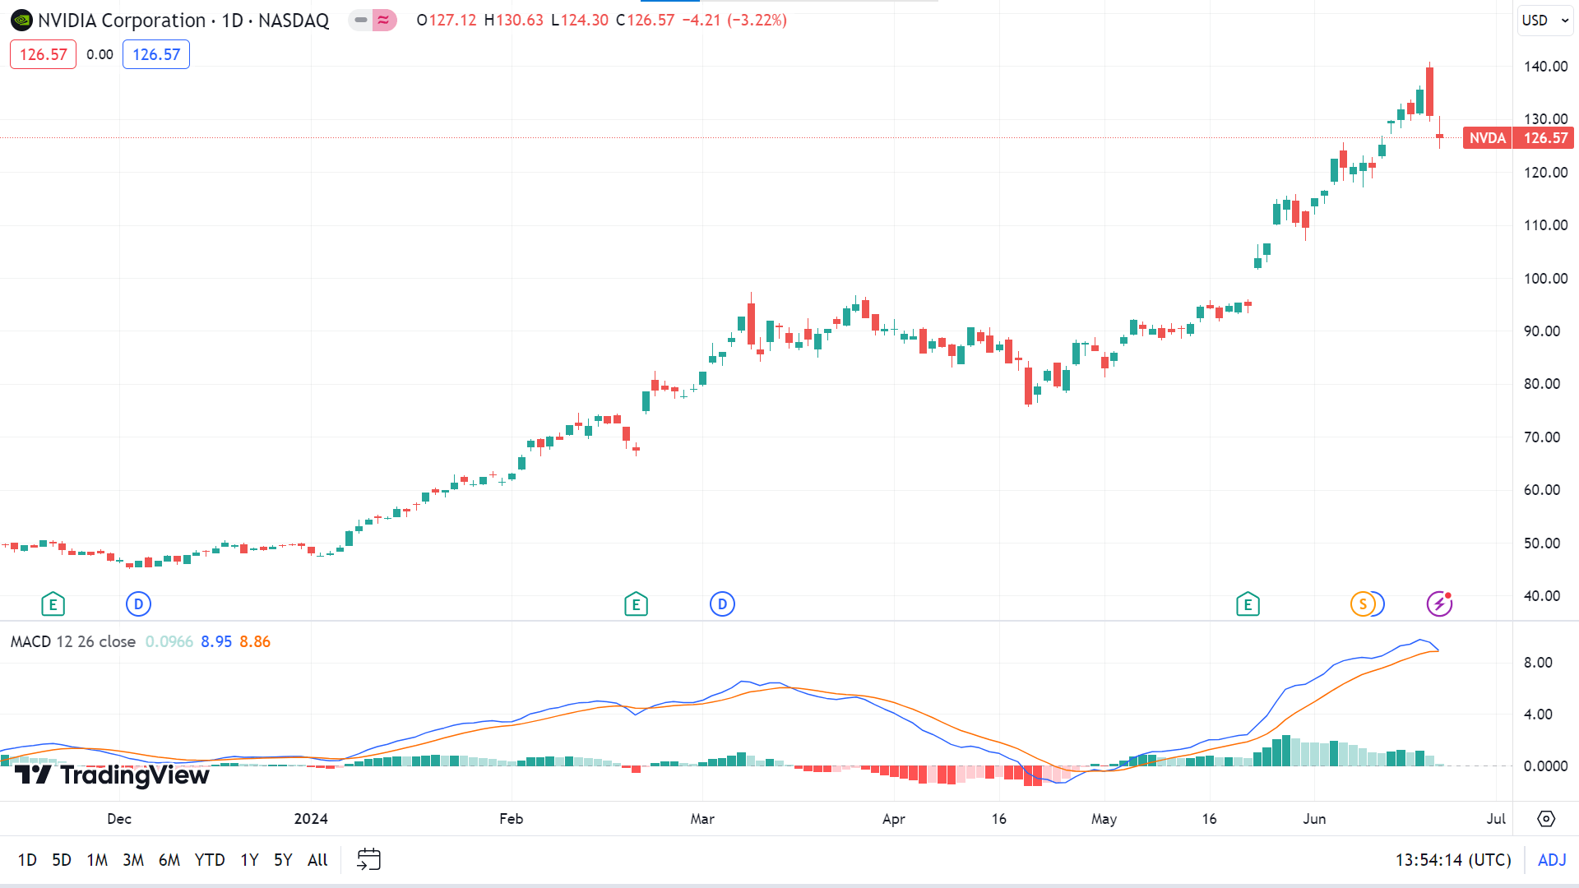Click the 0.00 spread value
The height and width of the screenshot is (888, 1579).
point(100,54)
